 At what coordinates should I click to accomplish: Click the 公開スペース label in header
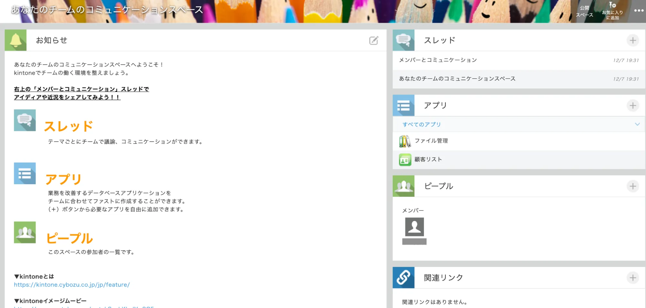click(584, 11)
